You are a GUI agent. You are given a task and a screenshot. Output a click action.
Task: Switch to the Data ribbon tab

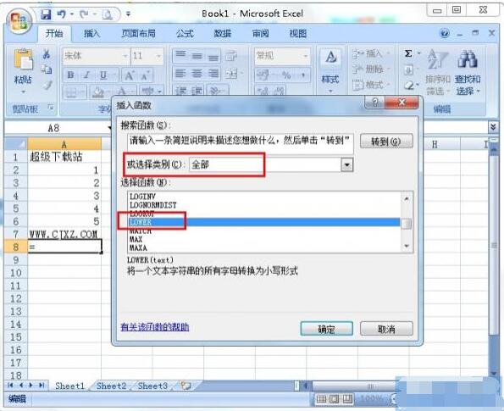[x=223, y=33]
